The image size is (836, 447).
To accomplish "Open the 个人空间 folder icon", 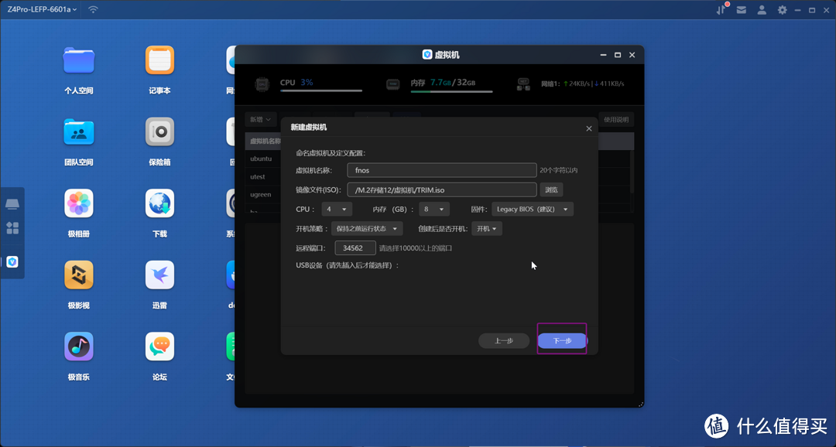I will (78, 61).
